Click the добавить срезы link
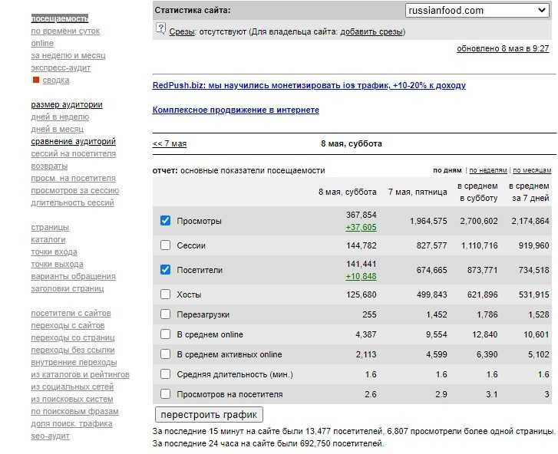Image resolution: width=558 pixels, height=454 pixels. click(371, 31)
